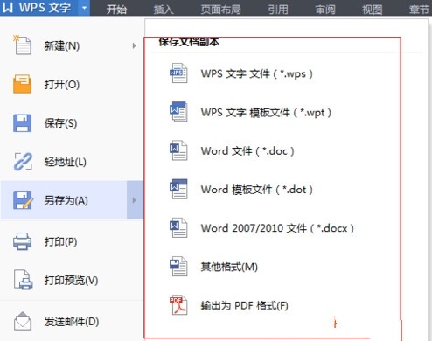The height and width of the screenshot is (341, 432).
Task: Click the Print Preview icon
Action: [24, 280]
